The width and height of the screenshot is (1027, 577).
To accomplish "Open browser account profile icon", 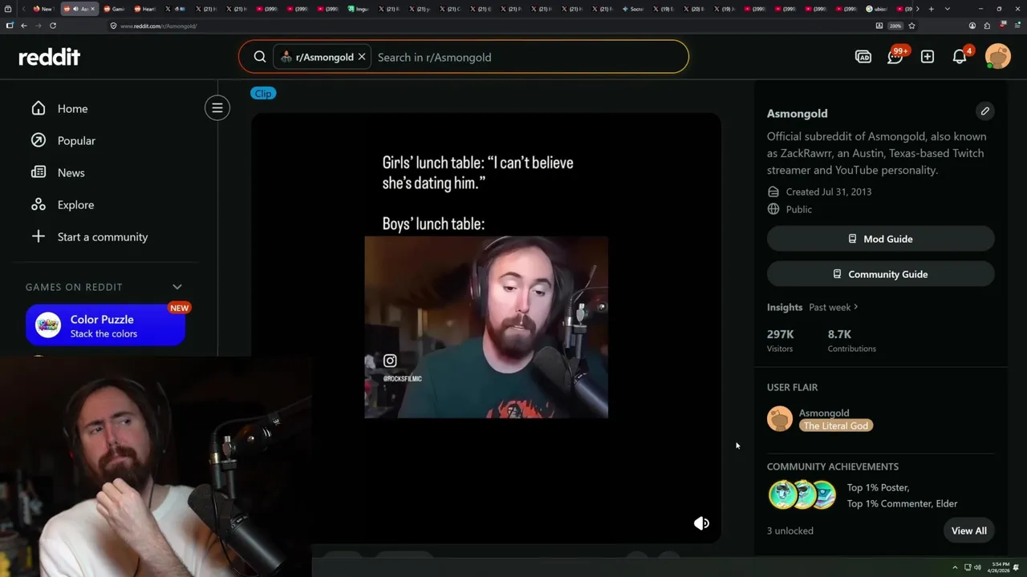I will click(x=972, y=26).
